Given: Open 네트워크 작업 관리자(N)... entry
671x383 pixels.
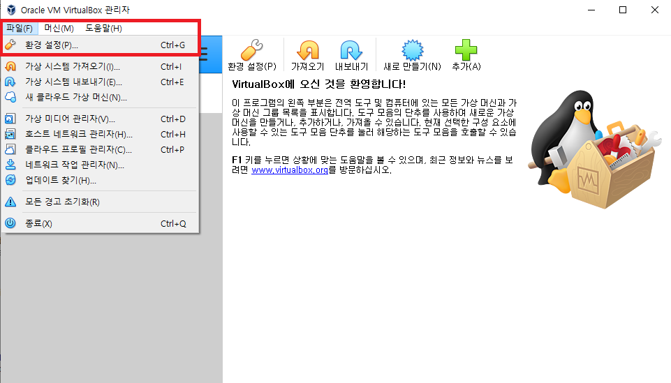Looking at the screenshot, I should point(100,165).
